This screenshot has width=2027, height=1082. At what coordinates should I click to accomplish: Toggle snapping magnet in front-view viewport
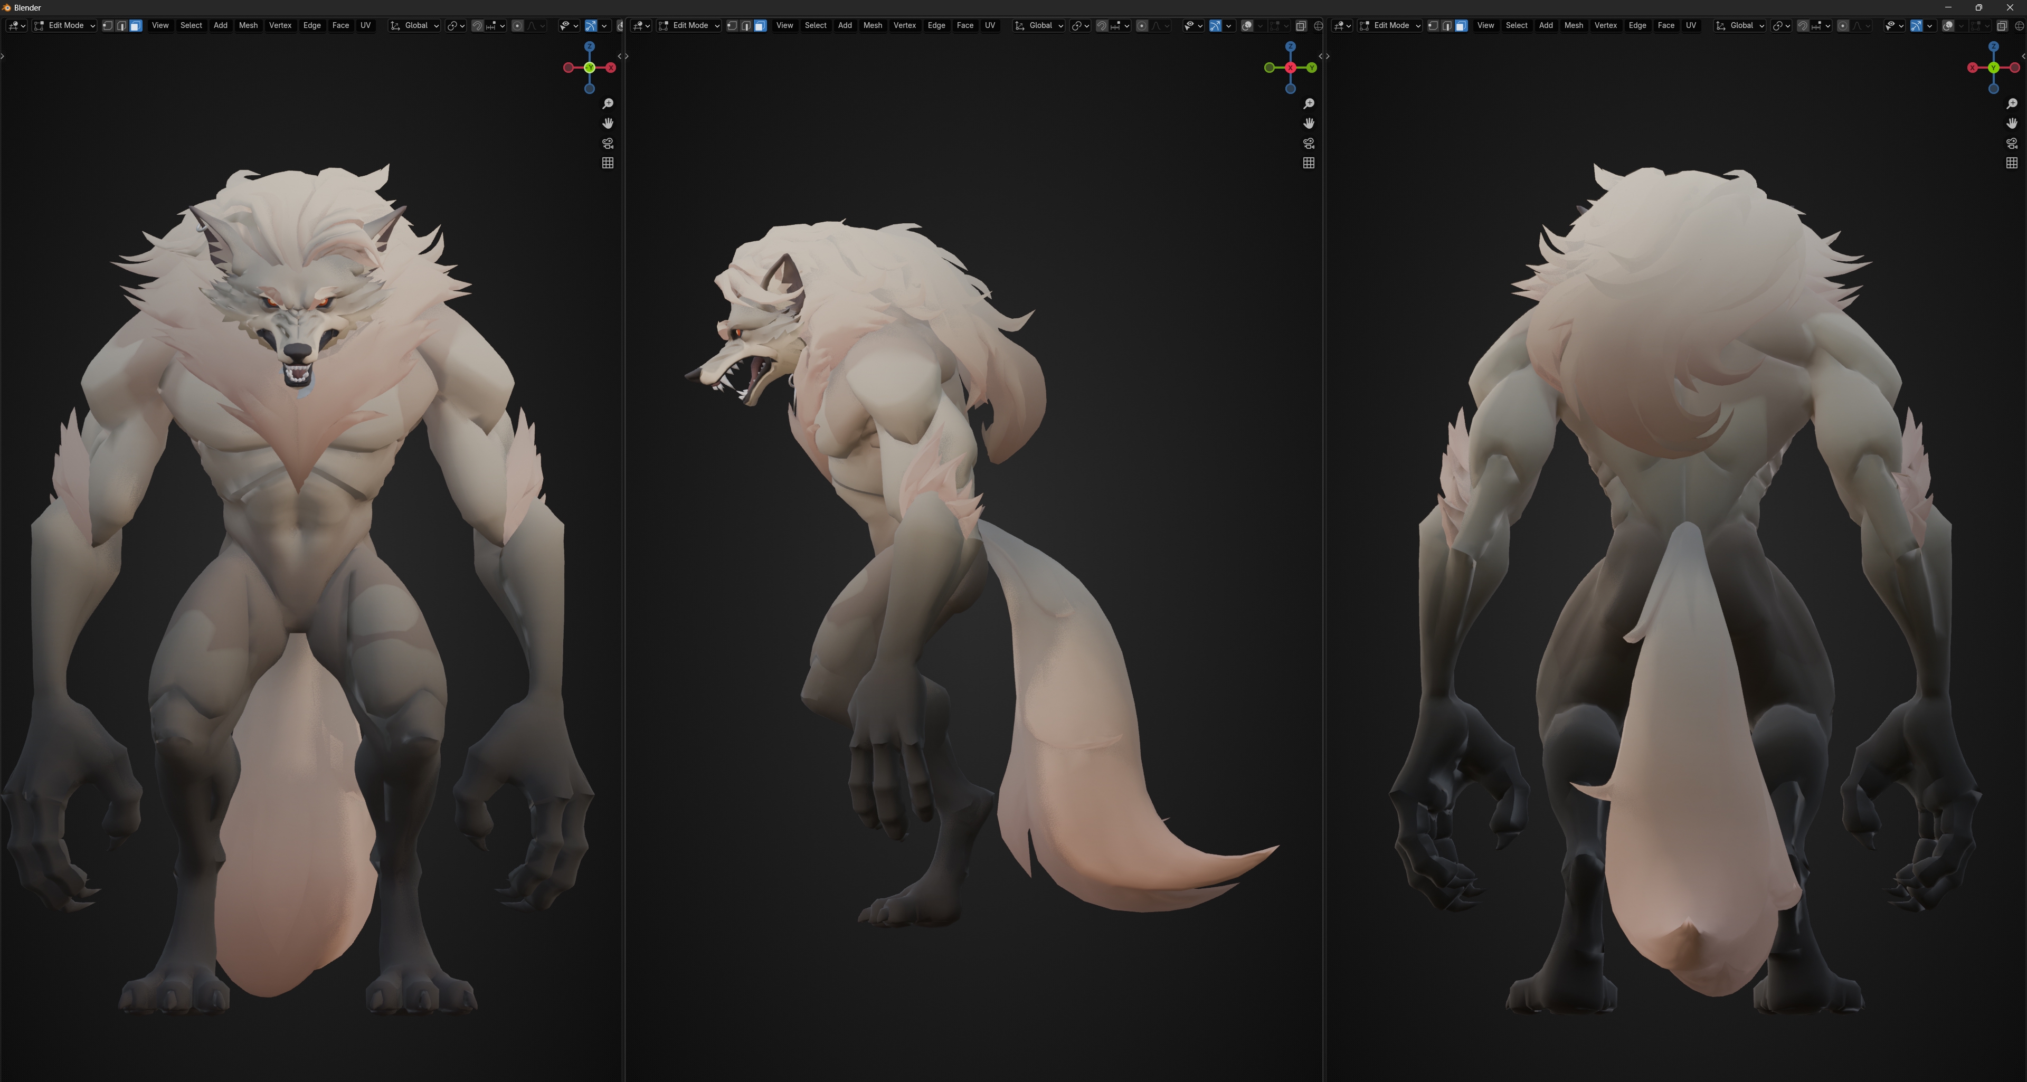tap(477, 26)
